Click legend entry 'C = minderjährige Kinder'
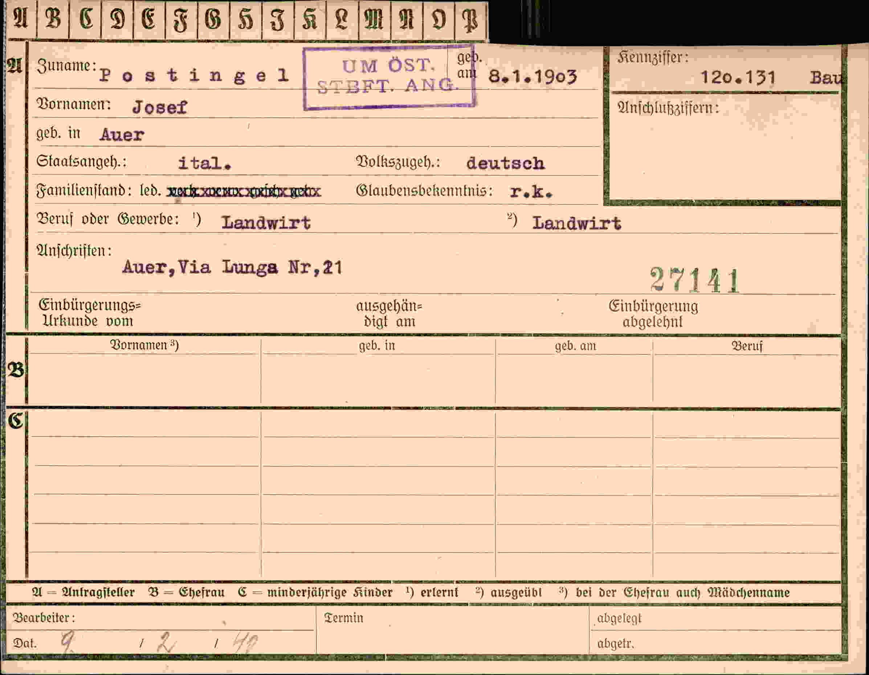 [315, 592]
